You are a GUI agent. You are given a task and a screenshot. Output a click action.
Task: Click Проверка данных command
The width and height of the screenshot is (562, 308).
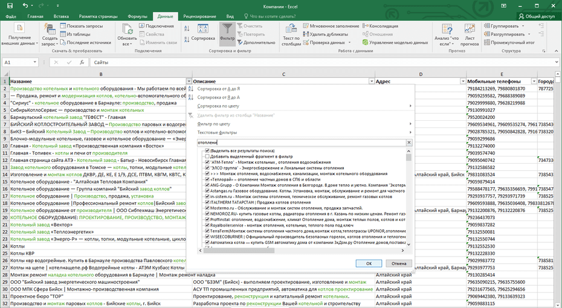(x=324, y=42)
